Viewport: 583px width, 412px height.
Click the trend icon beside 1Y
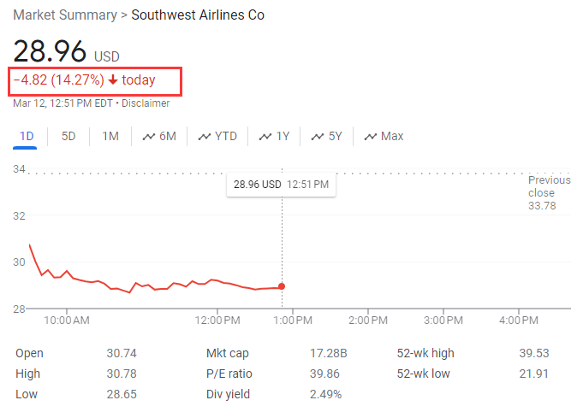[265, 136]
